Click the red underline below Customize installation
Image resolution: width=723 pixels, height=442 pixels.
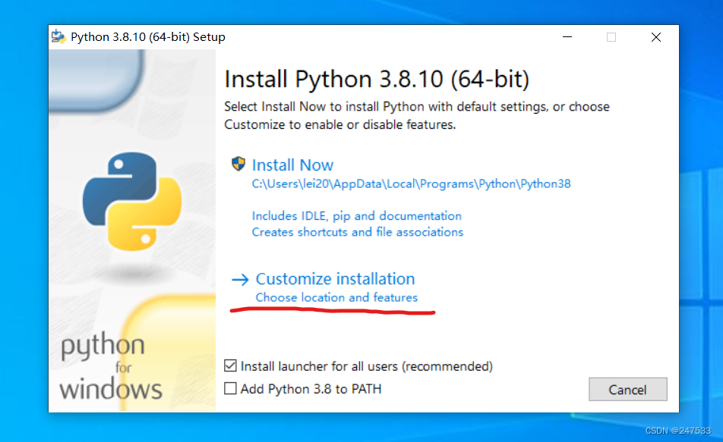332,311
